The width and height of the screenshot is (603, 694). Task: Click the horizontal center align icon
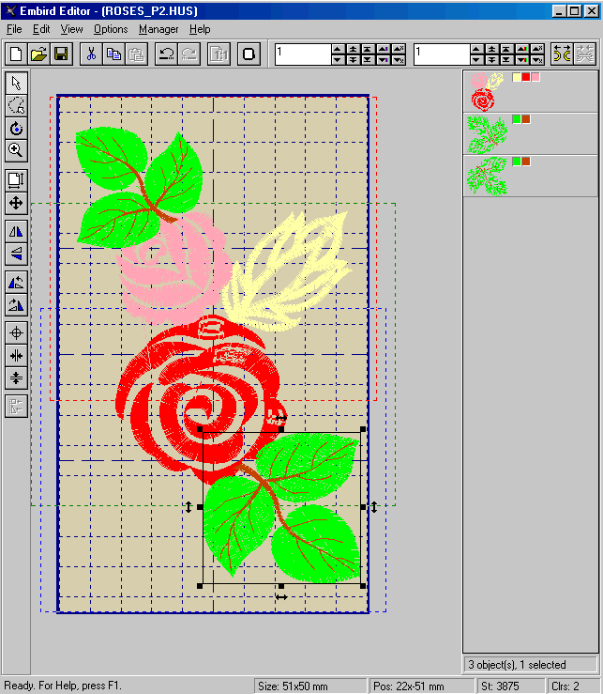tap(16, 355)
